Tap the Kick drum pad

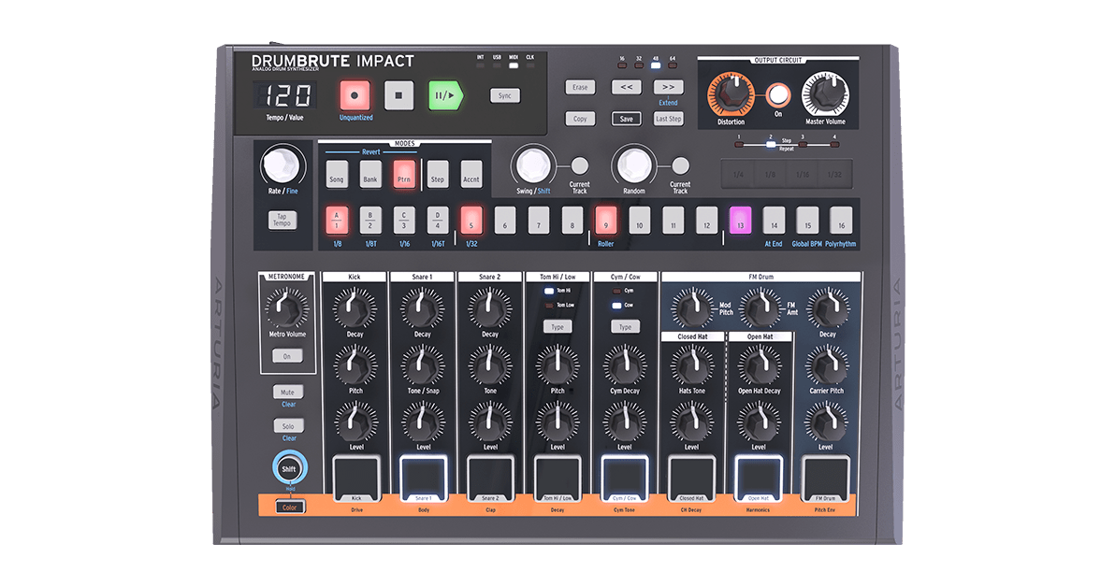click(356, 477)
